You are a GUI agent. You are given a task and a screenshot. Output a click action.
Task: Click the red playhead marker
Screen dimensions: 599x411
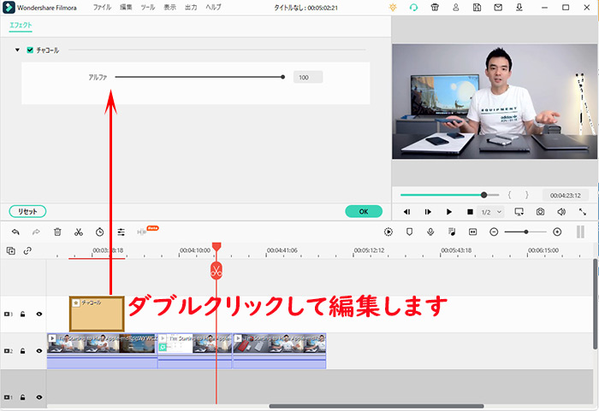(x=216, y=246)
